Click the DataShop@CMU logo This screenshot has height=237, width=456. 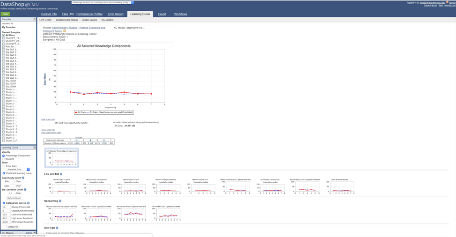tap(20, 4)
